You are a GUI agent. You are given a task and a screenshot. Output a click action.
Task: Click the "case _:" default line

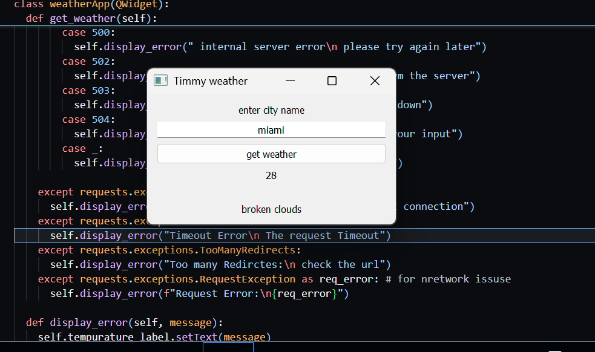(82, 149)
